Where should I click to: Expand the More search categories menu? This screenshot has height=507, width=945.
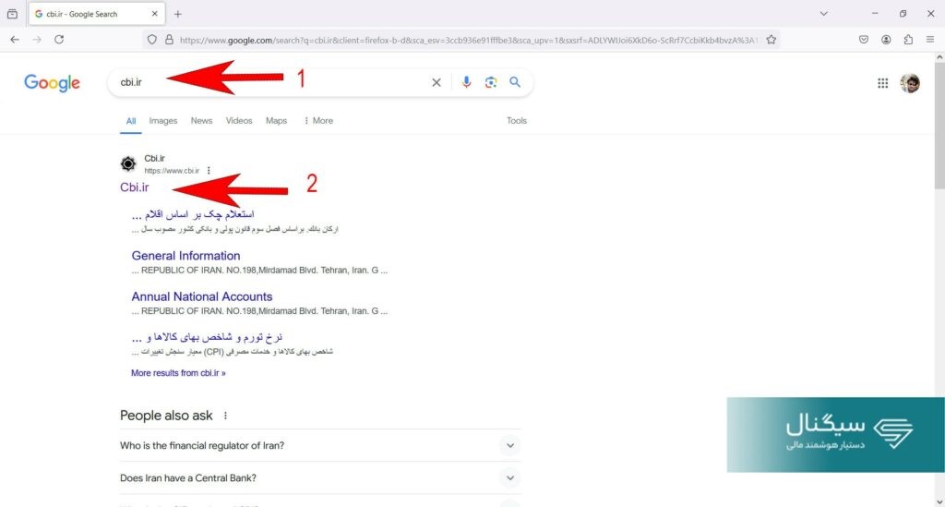[x=318, y=121]
